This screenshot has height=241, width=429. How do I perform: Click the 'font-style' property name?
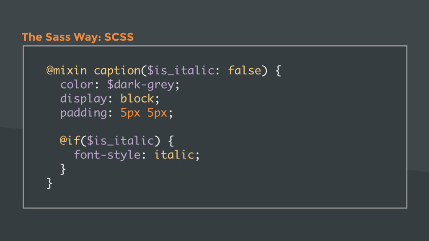click(107, 155)
